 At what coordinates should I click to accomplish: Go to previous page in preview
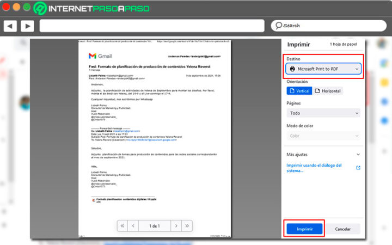point(133,226)
